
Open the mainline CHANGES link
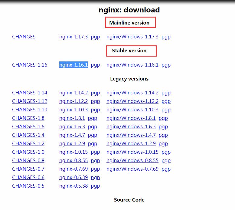coord(24,37)
